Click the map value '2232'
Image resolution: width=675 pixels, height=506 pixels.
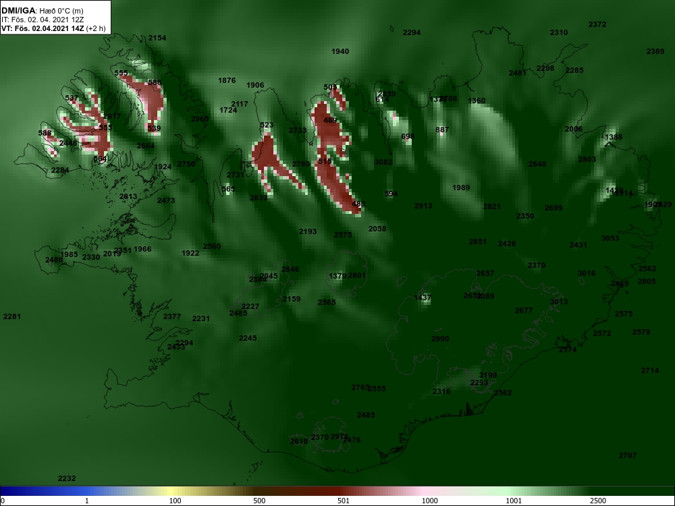tap(67, 478)
